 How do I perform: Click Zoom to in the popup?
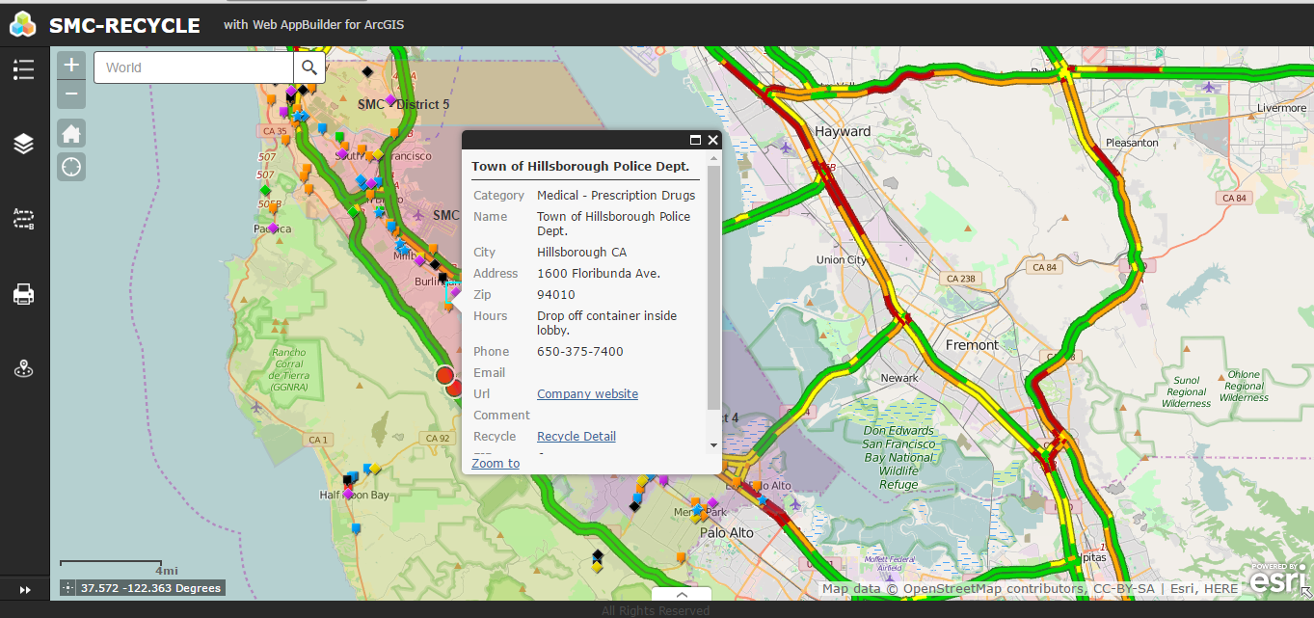pyautogui.click(x=496, y=464)
